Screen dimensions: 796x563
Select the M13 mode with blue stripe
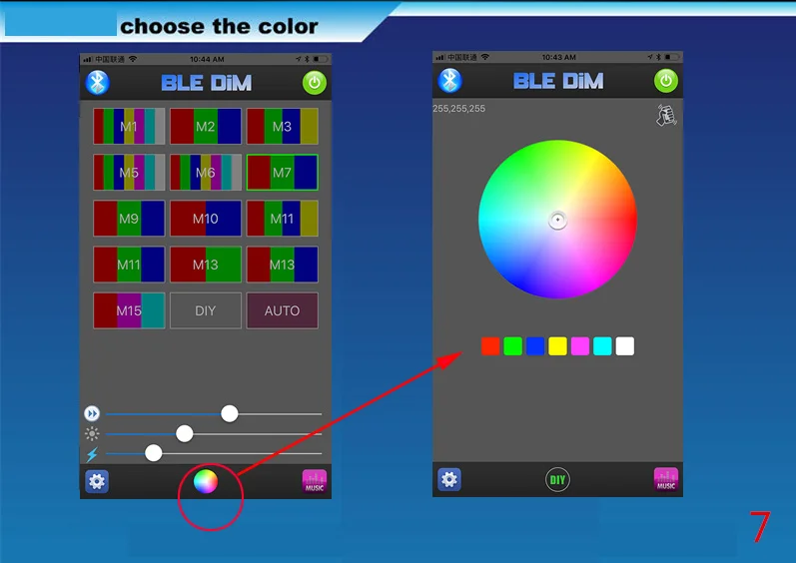[283, 265]
